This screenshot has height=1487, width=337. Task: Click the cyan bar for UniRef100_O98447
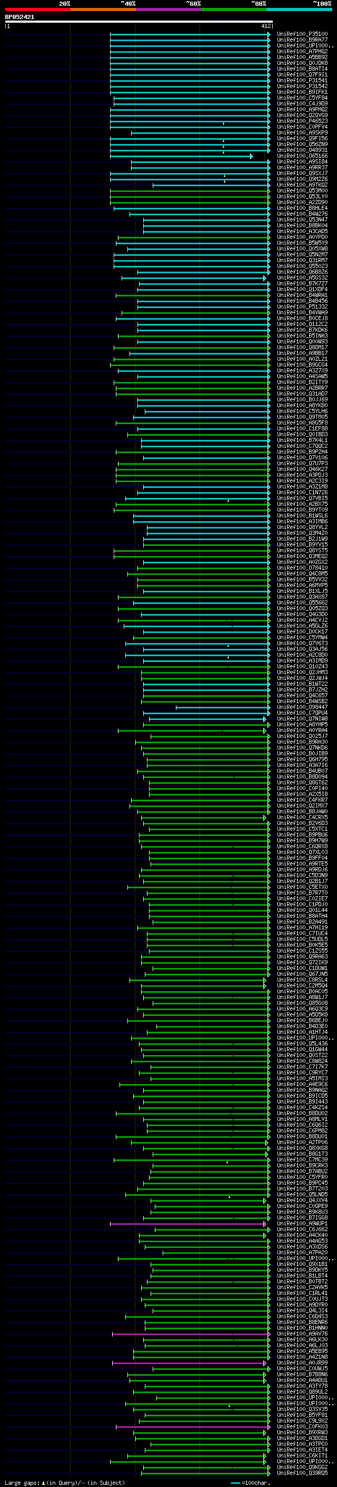click(223, 707)
